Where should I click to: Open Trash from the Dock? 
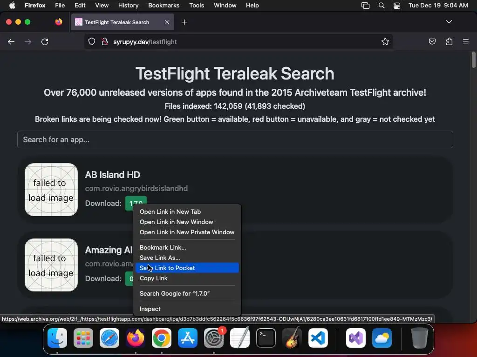click(420, 338)
